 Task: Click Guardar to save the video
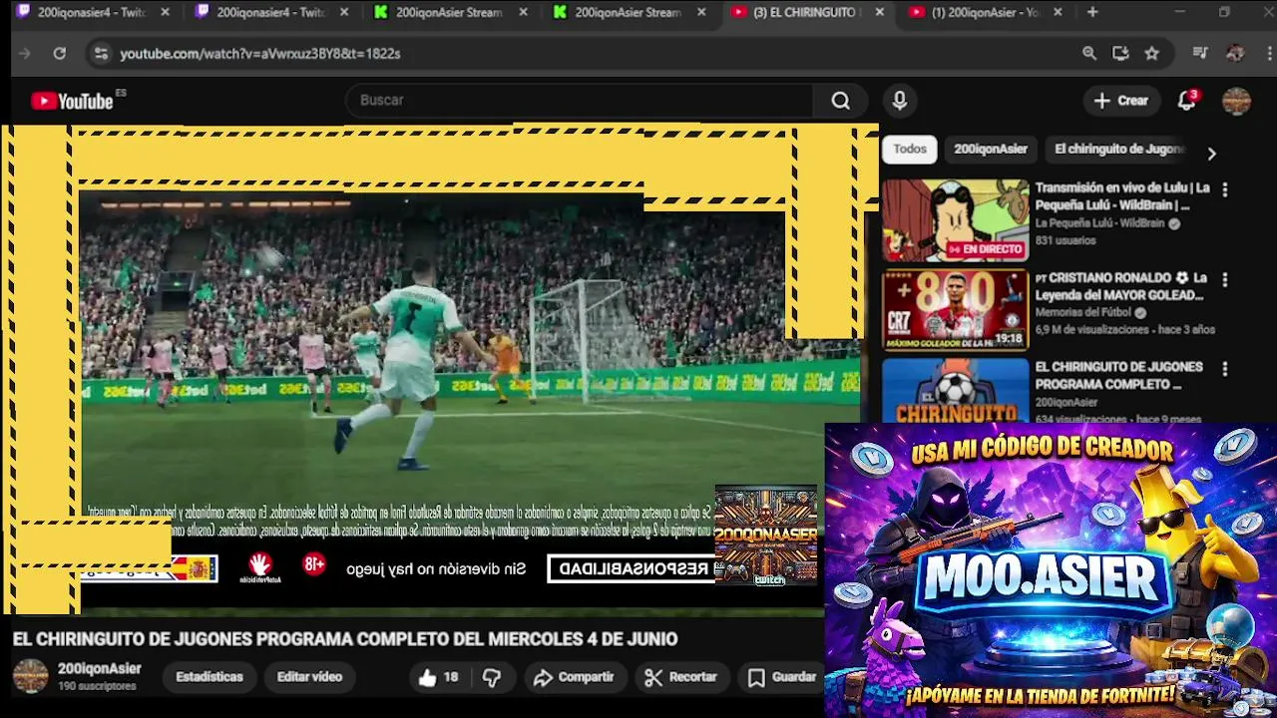pyautogui.click(x=782, y=677)
